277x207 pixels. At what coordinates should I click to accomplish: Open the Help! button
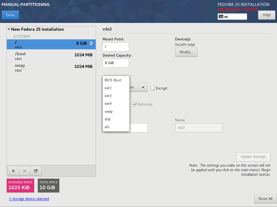tap(266, 15)
